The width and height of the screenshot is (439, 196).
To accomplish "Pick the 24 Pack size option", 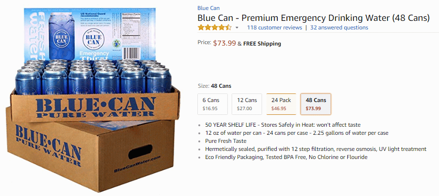I will (281, 104).
